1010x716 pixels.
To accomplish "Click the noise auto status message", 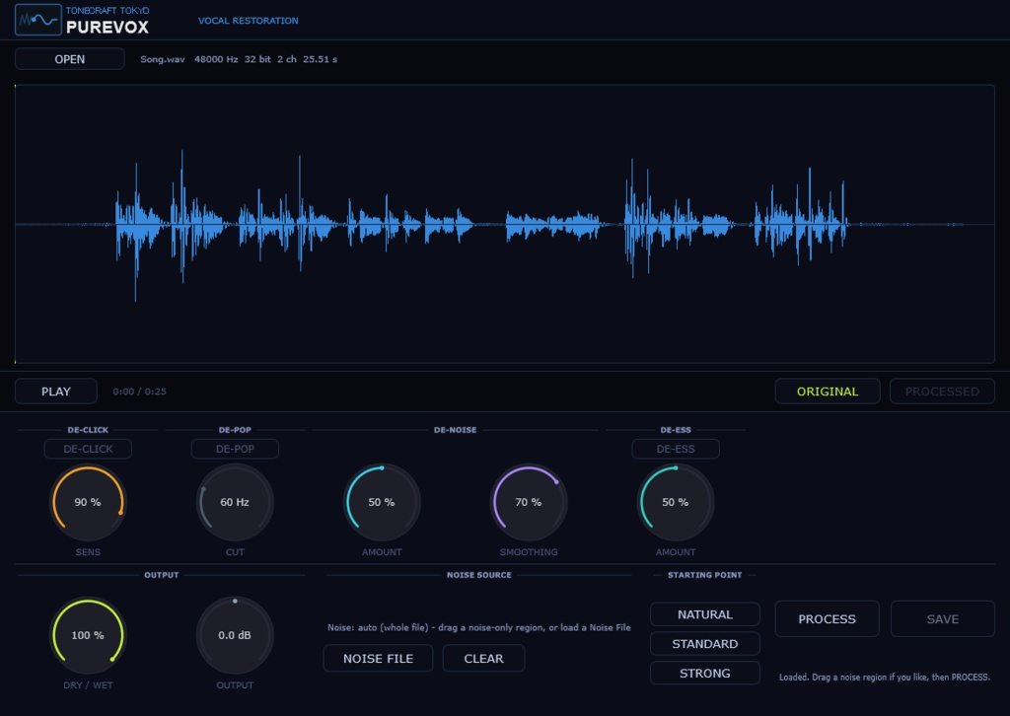I will [x=478, y=627].
